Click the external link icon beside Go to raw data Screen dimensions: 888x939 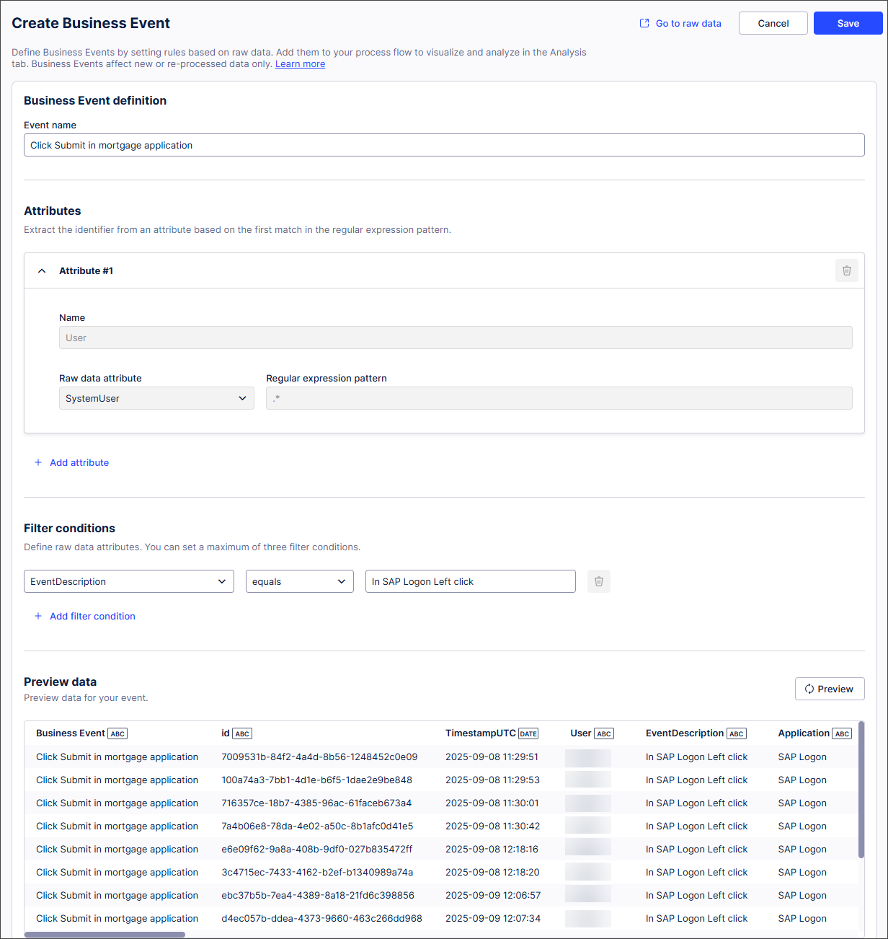644,23
